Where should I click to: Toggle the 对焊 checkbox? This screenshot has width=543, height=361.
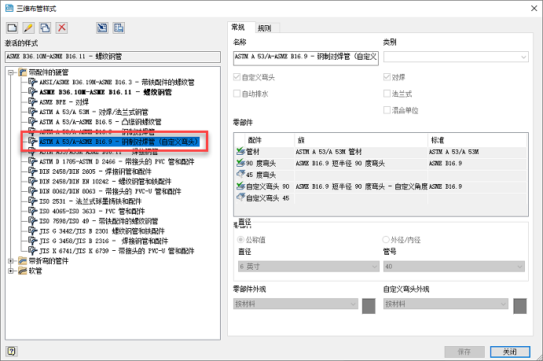pos(387,77)
